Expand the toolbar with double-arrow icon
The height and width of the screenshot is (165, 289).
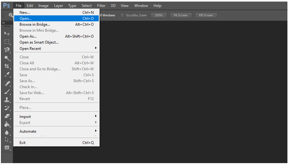(x=3, y=23)
